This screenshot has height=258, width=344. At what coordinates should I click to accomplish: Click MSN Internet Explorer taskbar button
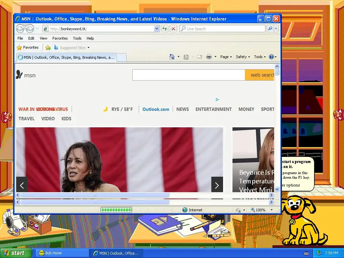(x=116, y=253)
